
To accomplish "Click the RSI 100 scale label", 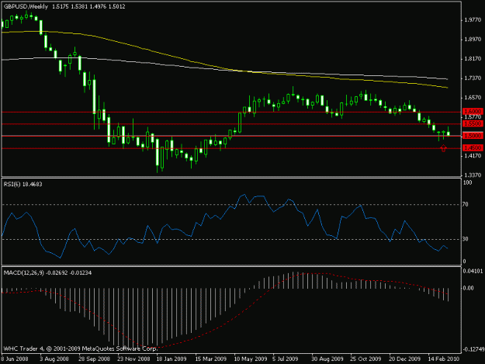I will click(x=467, y=182).
